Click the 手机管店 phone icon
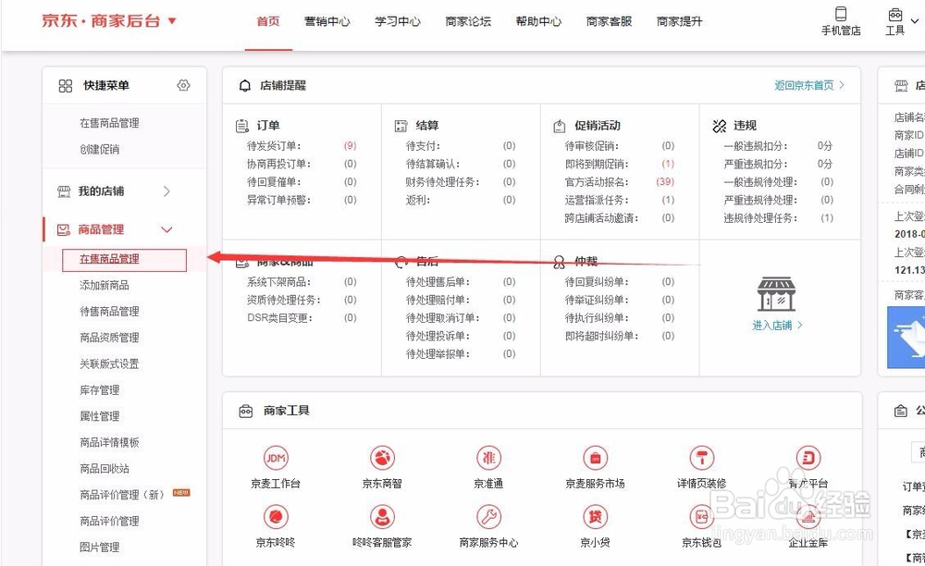This screenshot has width=925, height=566. (841, 14)
